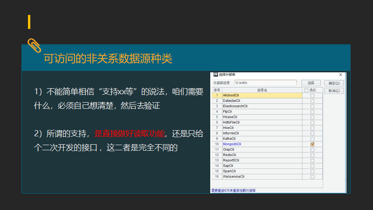Select the RedisCli directory name
Screen dimensions: 373x210
coord(229,155)
